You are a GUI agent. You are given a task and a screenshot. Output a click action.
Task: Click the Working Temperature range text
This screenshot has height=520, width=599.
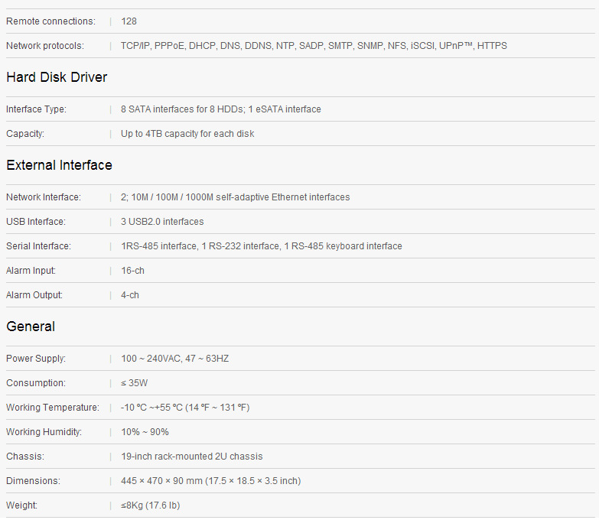(185, 408)
